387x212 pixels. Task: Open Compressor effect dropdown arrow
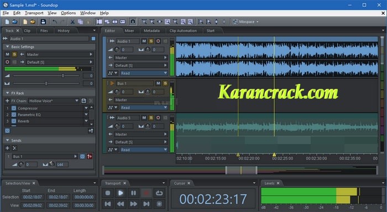pos(86,108)
